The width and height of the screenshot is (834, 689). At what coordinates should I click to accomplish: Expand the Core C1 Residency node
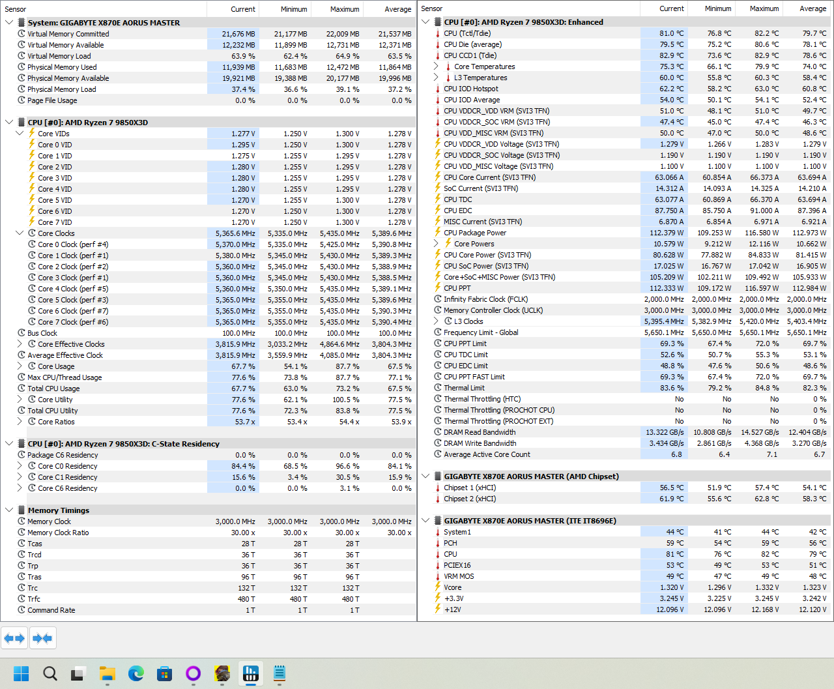(x=20, y=477)
